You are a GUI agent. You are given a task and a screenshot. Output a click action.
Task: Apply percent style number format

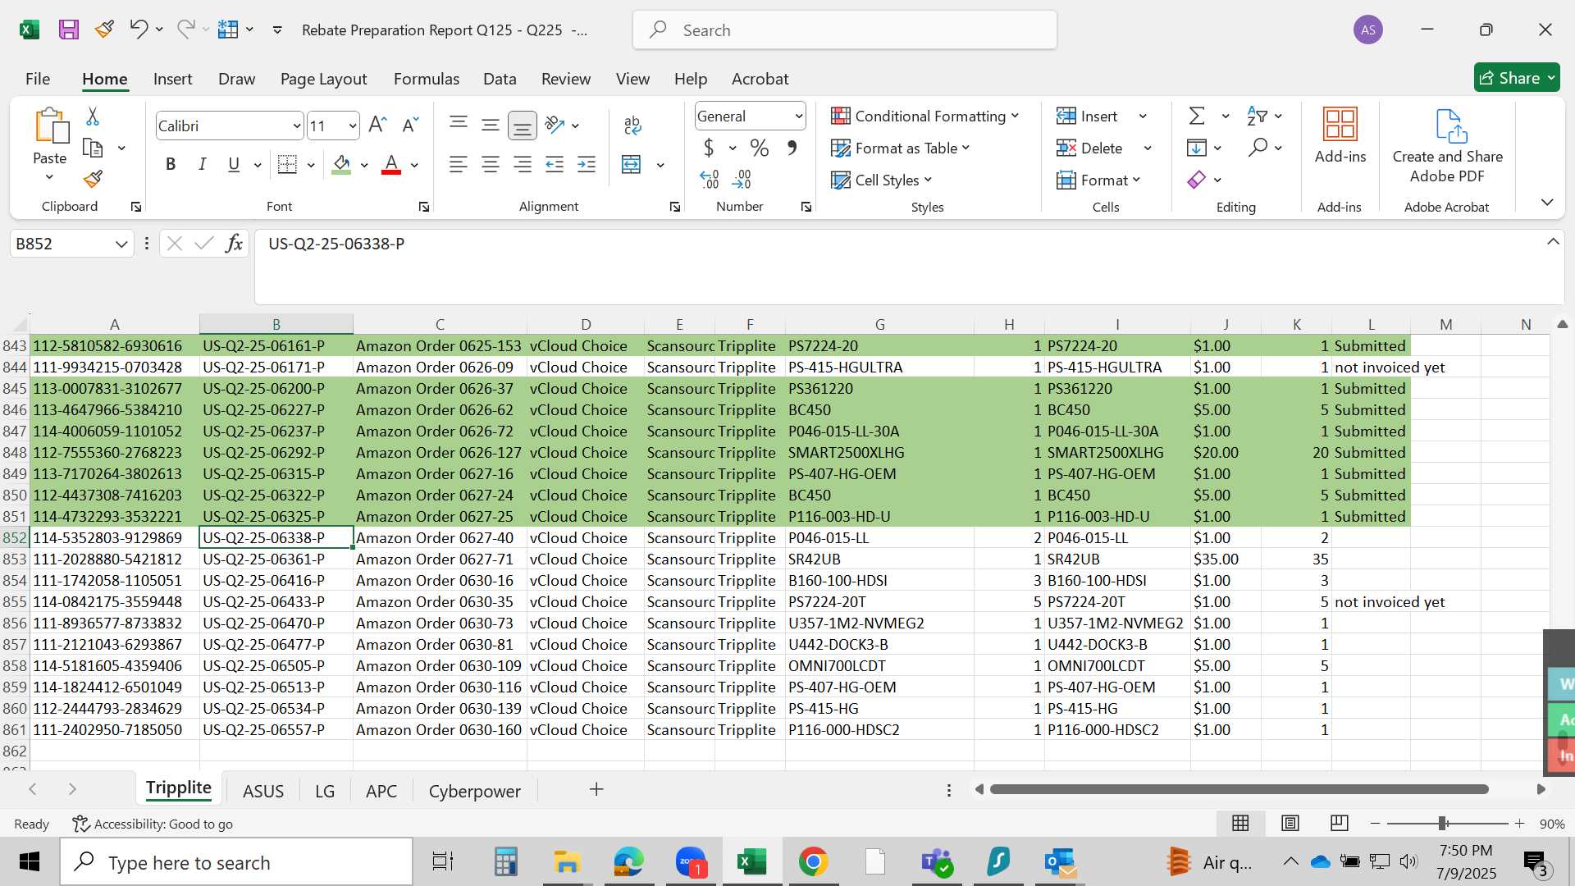click(760, 148)
